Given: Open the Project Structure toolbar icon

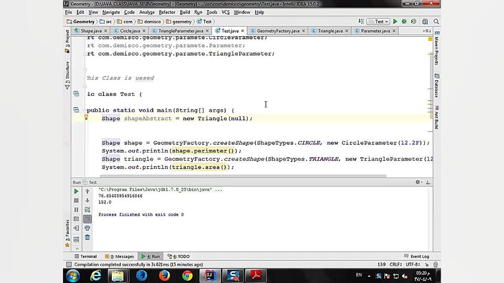Looking at the screenshot, I should pyautogui.click(x=425, y=21).
